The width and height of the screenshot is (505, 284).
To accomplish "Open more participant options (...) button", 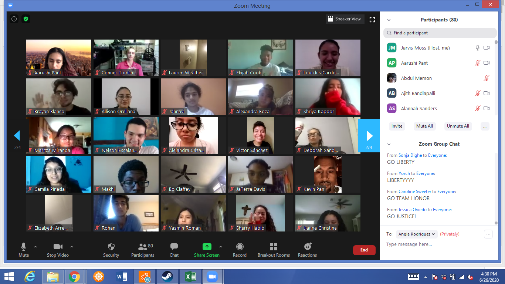I will click(485, 126).
